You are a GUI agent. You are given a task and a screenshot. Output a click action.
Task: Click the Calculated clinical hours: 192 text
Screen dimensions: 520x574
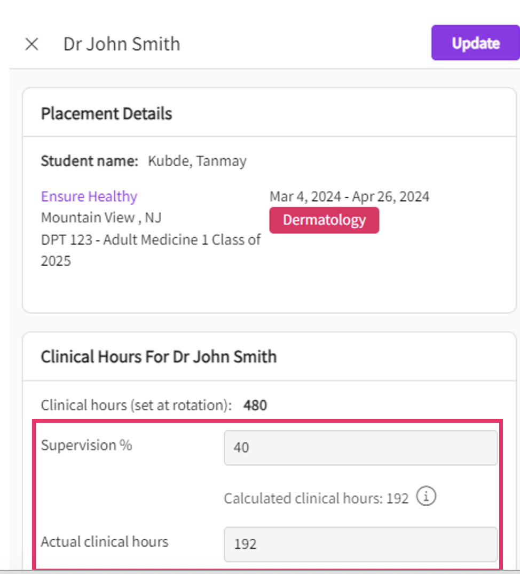316,499
